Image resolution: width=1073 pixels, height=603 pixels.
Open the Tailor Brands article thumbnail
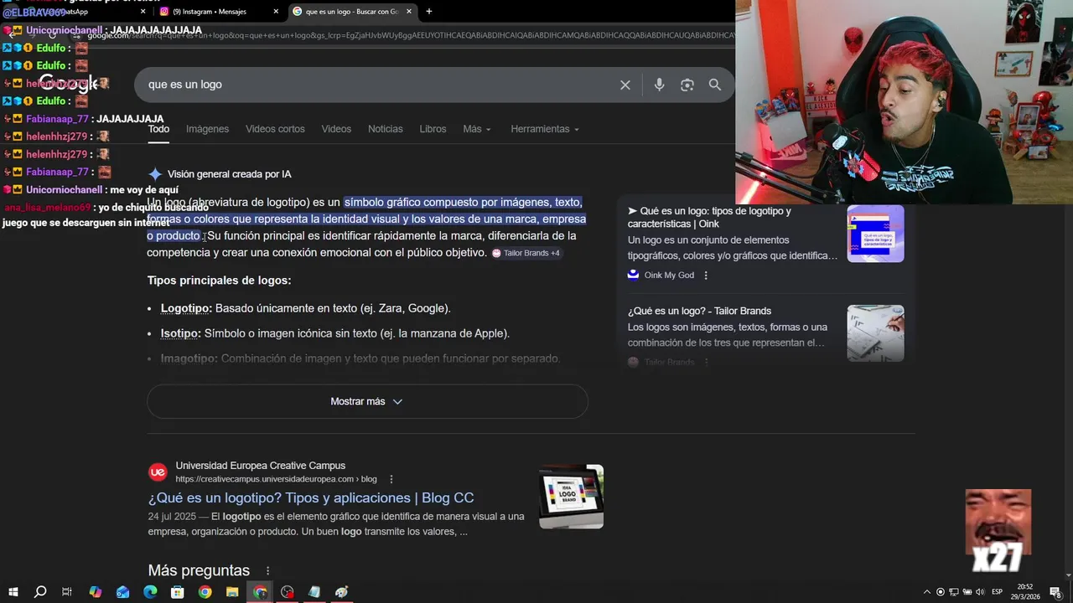tap(875, 333)
